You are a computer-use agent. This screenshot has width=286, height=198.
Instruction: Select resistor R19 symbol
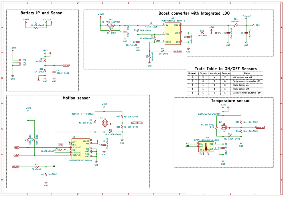(202, 33)
